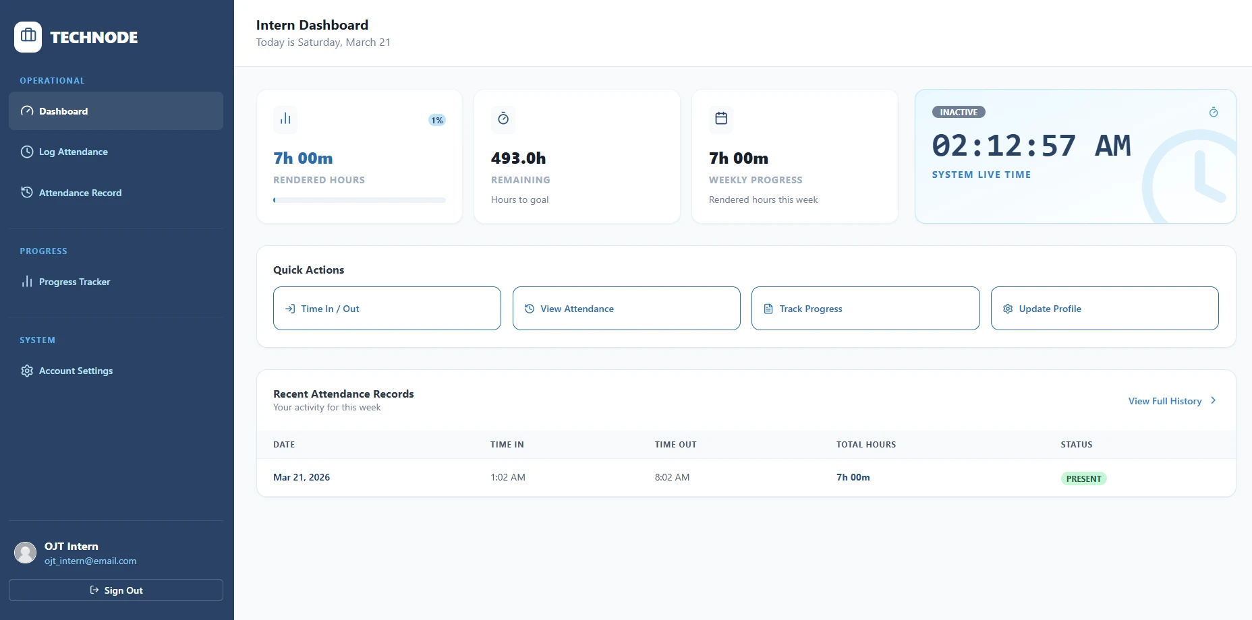Click the calendar icon on Weekly Progress card
Screen dimensions: 1252x620
[x=721, y=119]
